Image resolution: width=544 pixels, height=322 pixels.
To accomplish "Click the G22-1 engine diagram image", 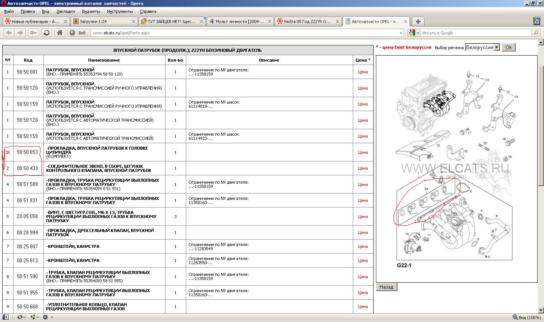I will [x=456, y=169].
